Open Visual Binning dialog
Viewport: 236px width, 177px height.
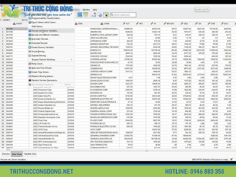51,51
